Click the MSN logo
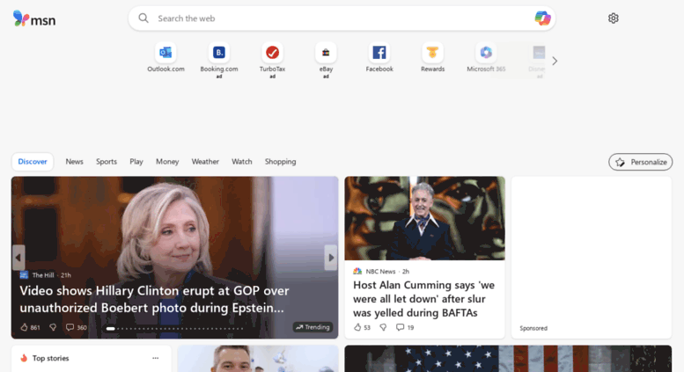The height and width of the screenshot is (372, 684). (34, 18)
